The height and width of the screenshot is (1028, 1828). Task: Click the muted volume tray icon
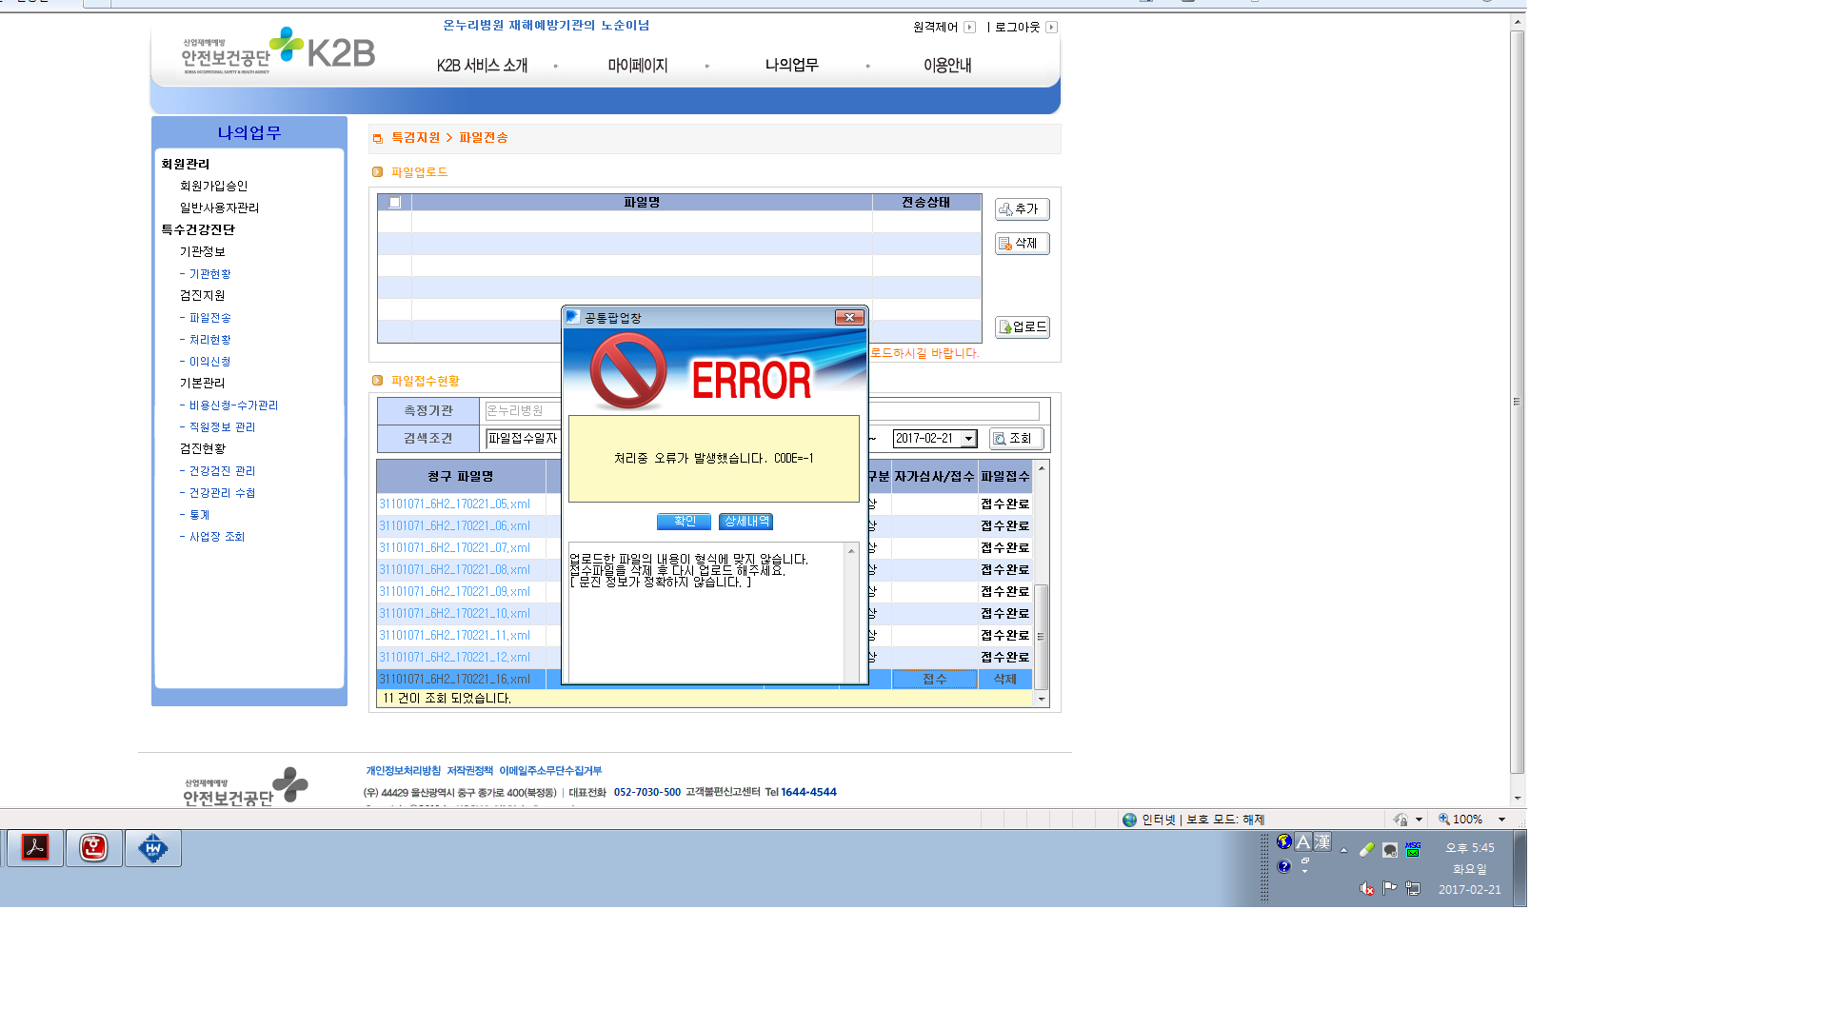(1367, 888)
